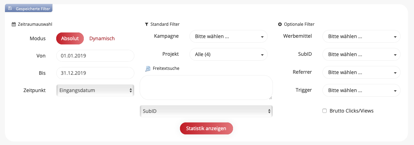Expand the SubID optional filter dropdown

tap(361, 54)
